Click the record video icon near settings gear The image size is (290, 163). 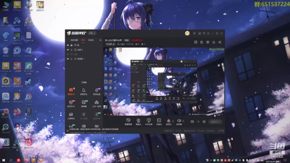(x=192, y=122)
